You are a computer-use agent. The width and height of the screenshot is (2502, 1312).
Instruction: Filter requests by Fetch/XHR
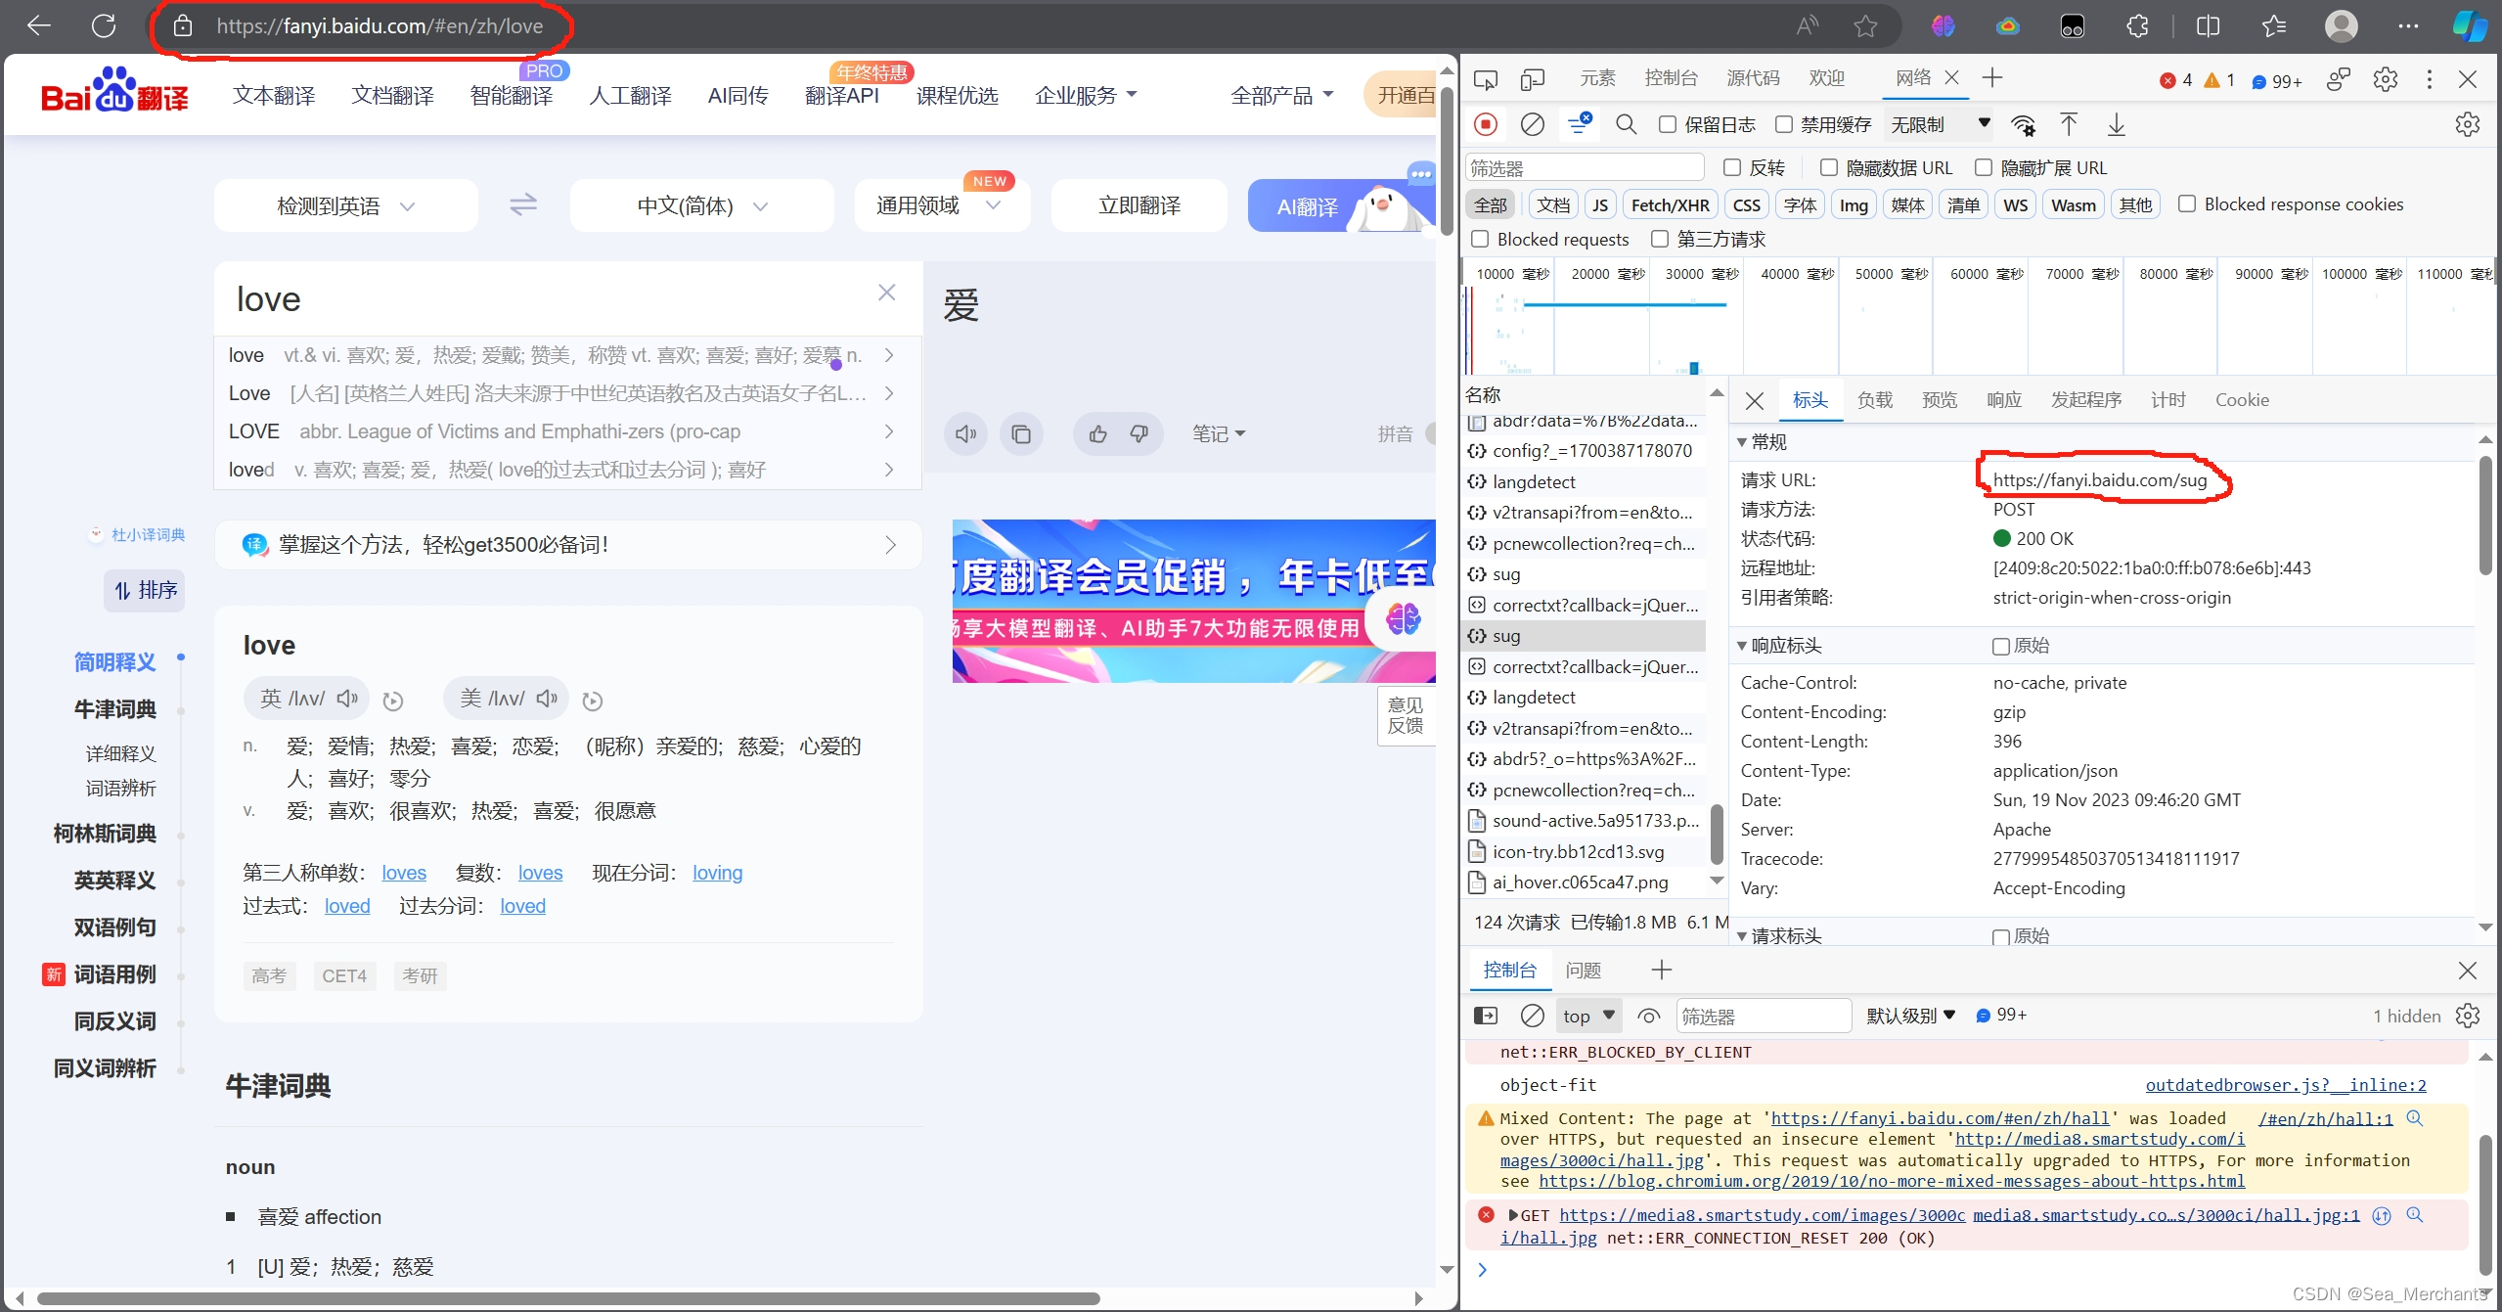1670,204
